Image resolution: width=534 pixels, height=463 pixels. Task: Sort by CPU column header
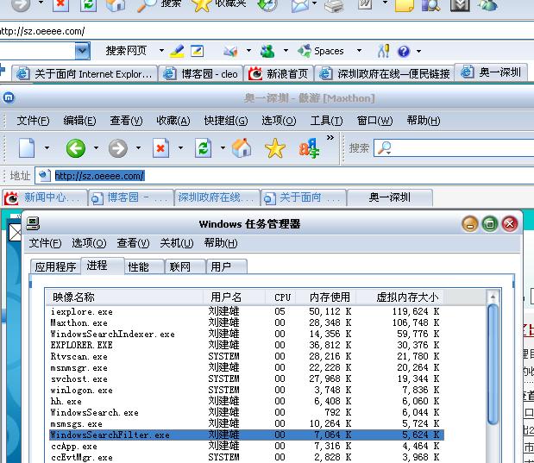point(280,297)
